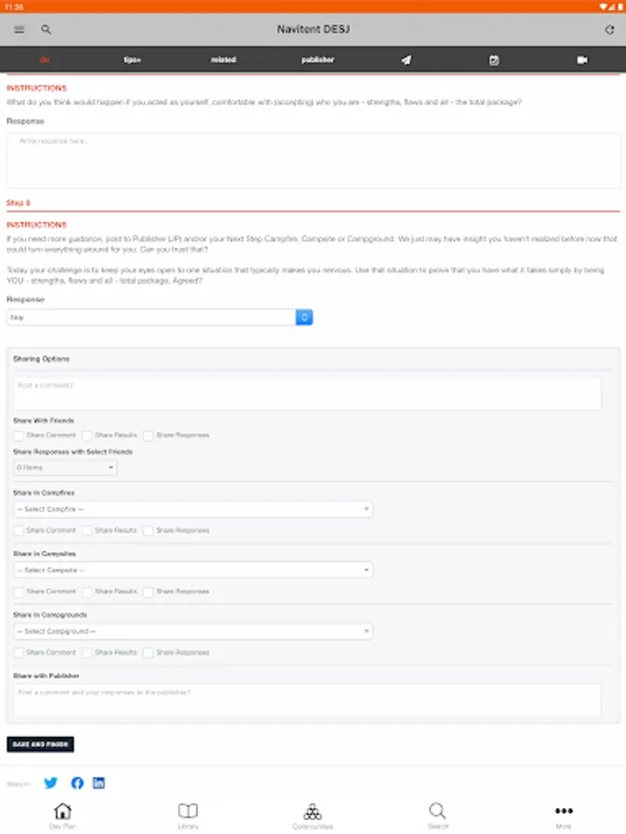
Task: Share on LinkedIn
Action: 99,783
